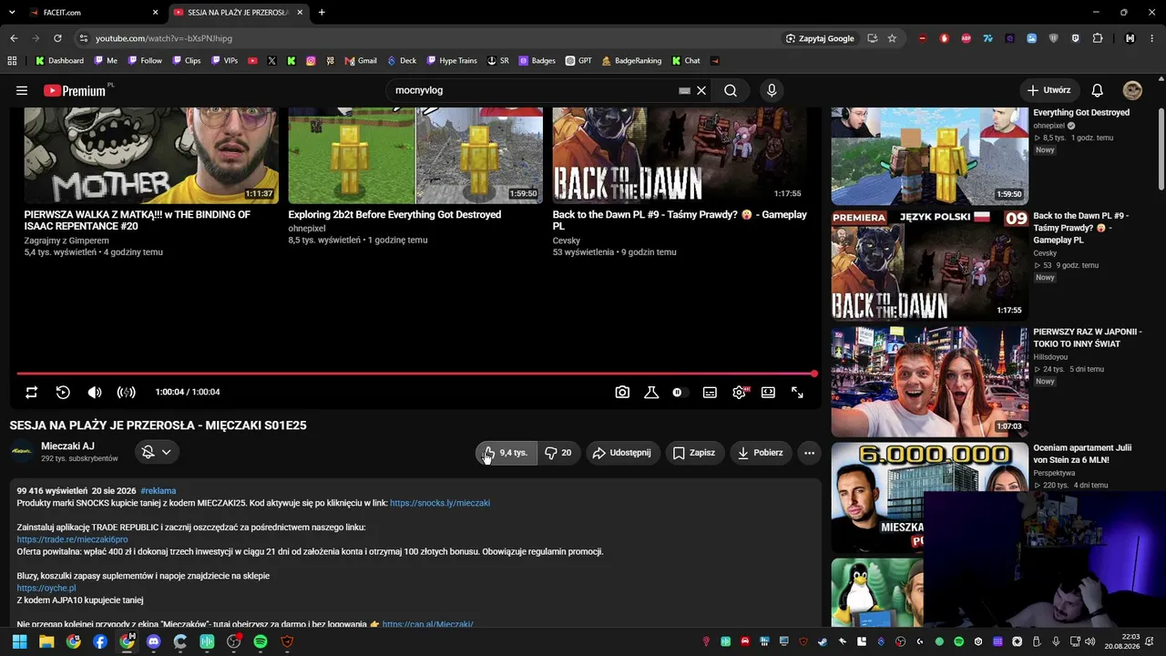
Task: Take a screenshot with the camera icon
Action: point(622,392)
